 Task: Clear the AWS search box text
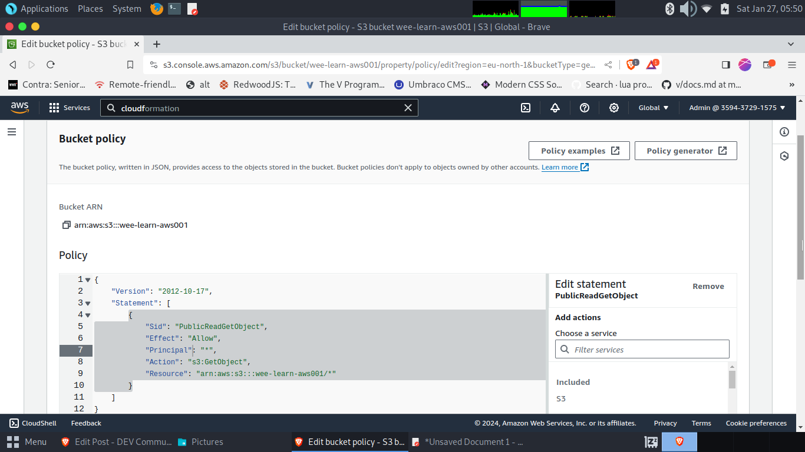click(408, 108)
